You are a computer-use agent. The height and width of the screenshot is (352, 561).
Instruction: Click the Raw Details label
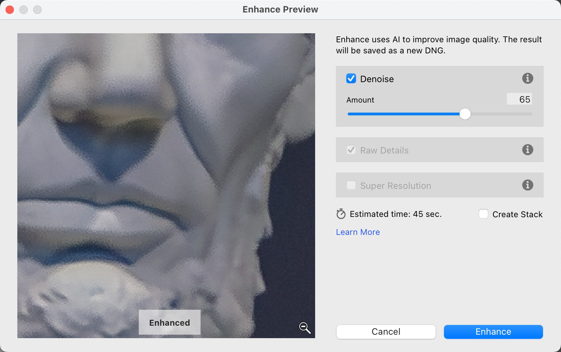[x=384, y=150]
